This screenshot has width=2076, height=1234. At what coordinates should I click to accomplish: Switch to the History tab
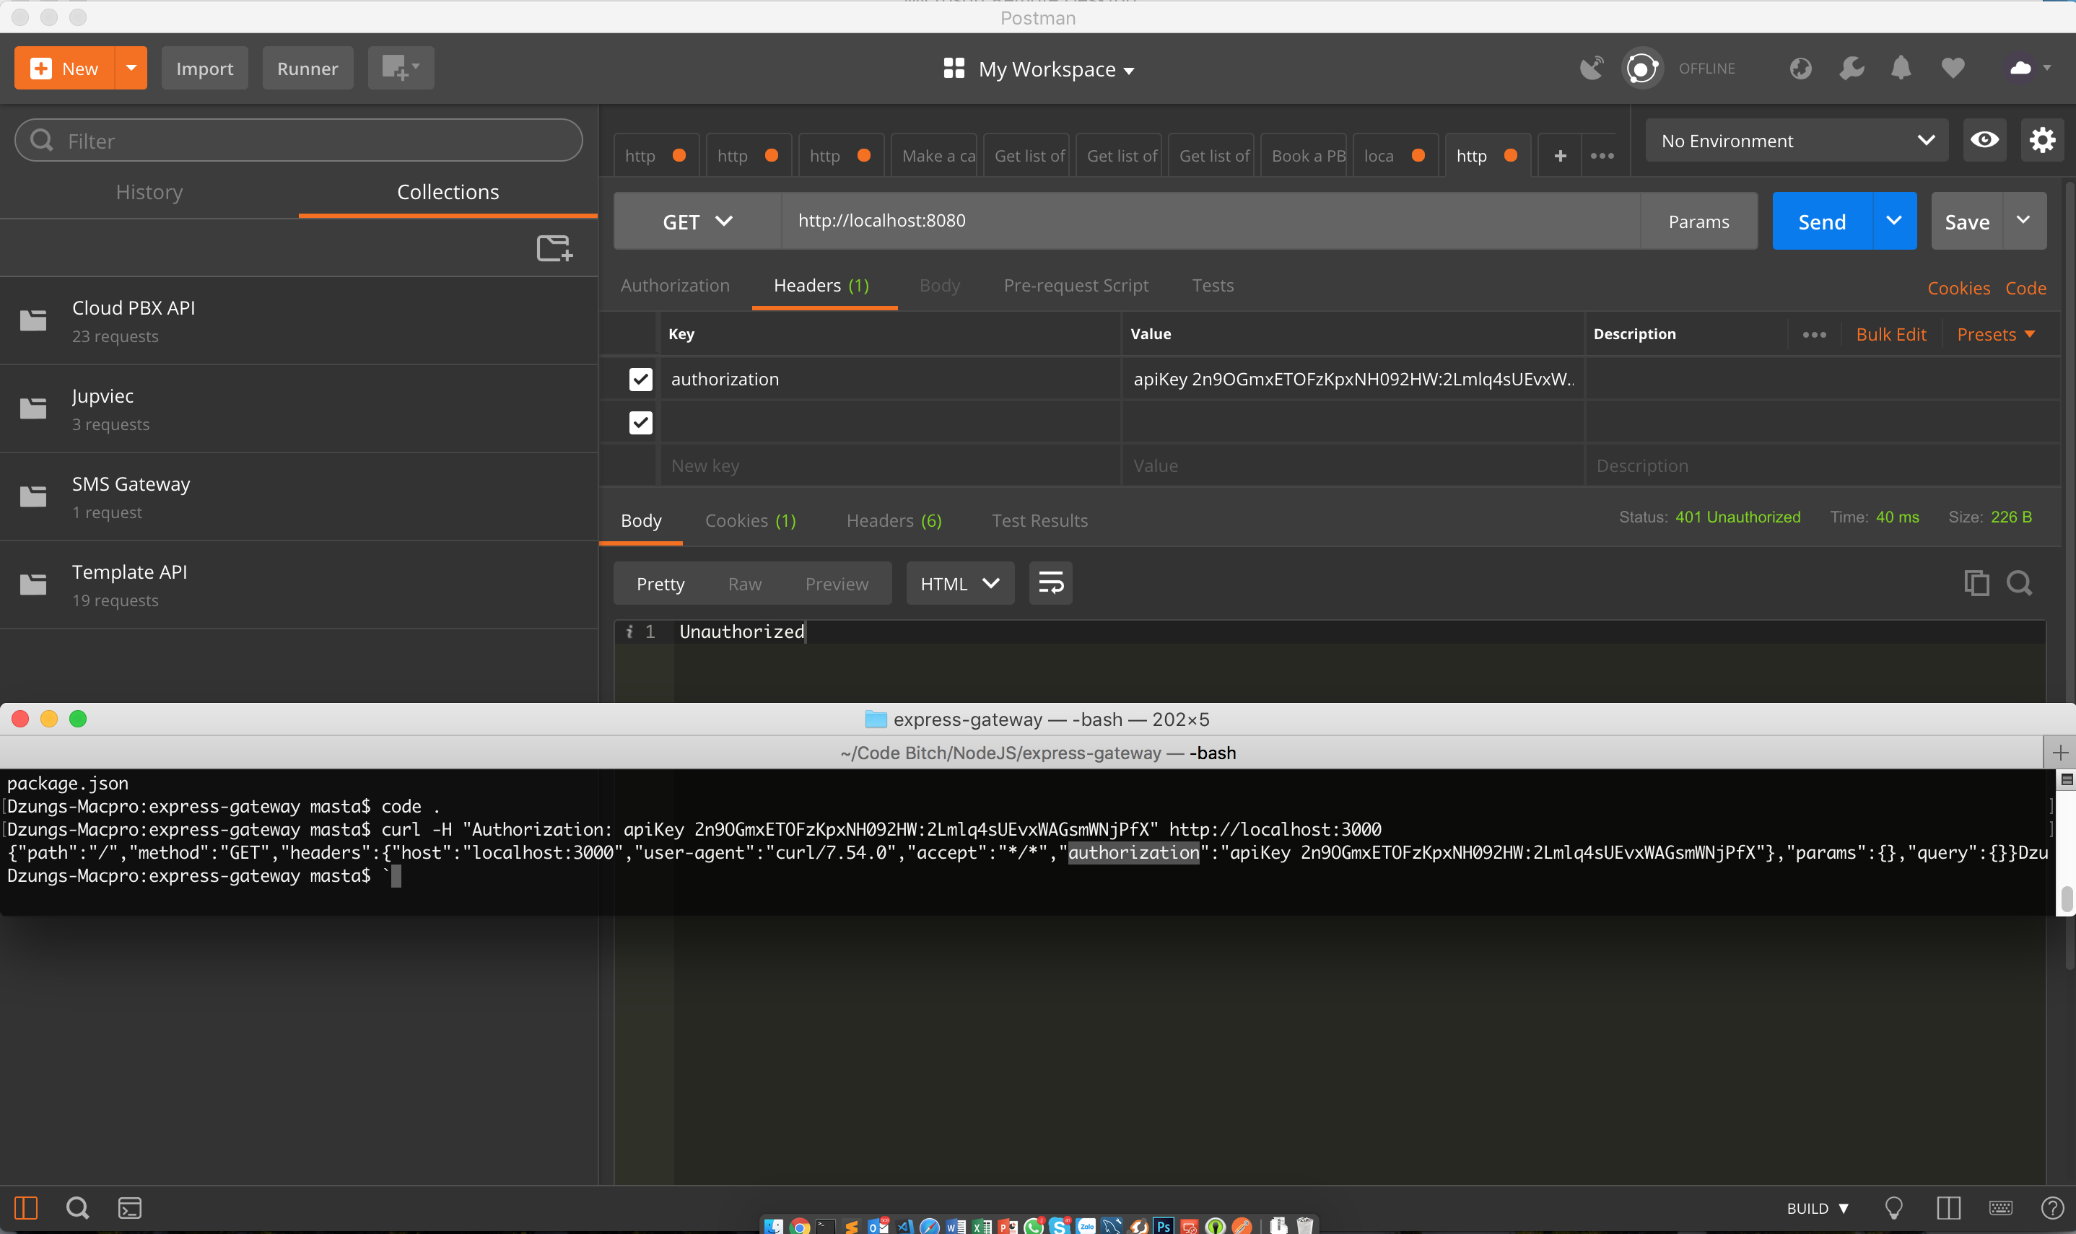tap(149, 192)
